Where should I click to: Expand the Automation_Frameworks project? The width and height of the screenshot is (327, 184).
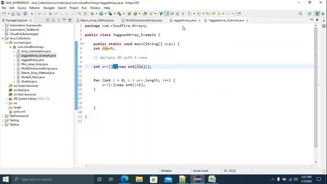[3, 26]
